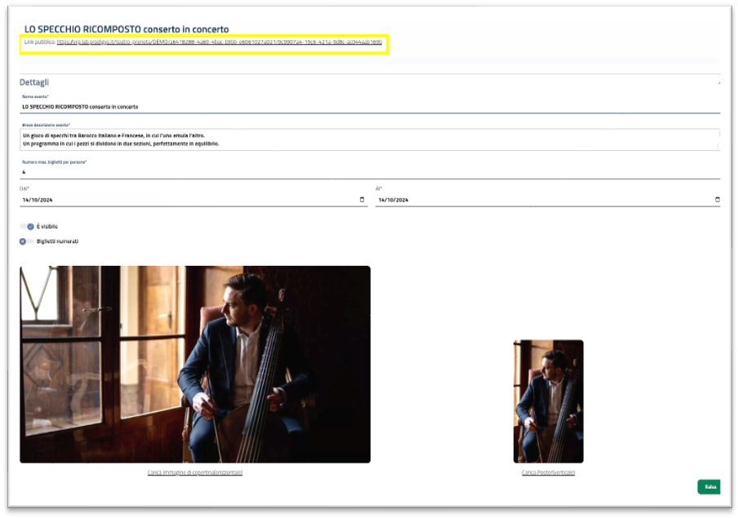Select the horizontal cover image of the cellist
738x518 pixels.
[194, 364]
